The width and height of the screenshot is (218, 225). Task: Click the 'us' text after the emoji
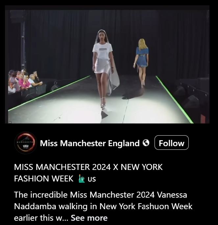coord(92,179)
